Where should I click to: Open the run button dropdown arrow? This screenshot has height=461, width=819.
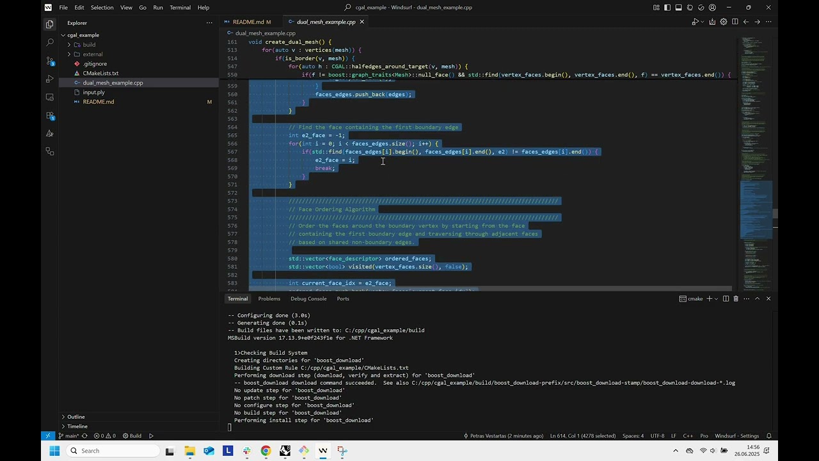click(702, 22)
